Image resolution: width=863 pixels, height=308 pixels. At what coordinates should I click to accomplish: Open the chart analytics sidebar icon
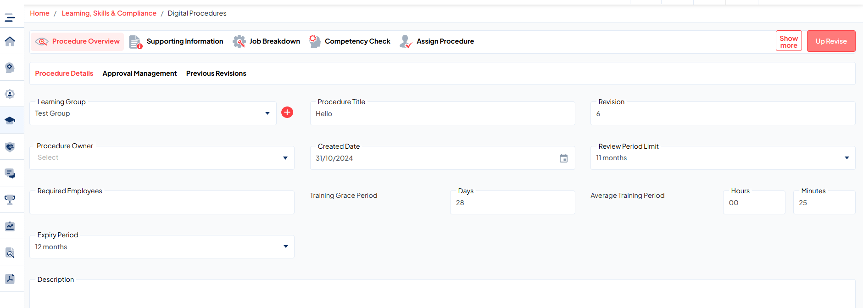point(10,226)
